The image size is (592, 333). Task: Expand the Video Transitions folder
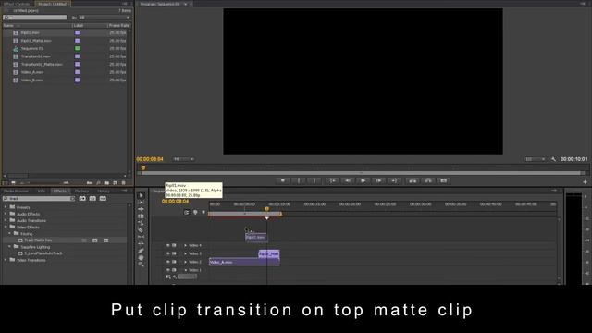coord(6,260)
